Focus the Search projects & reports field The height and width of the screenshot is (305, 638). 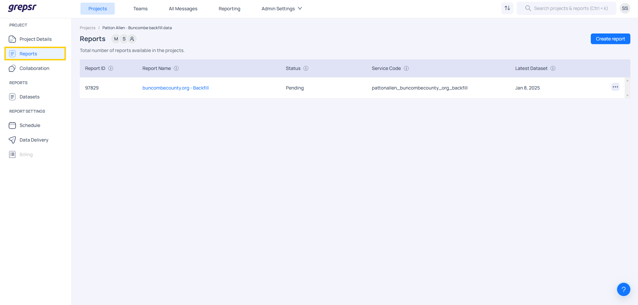click(571, 8)
